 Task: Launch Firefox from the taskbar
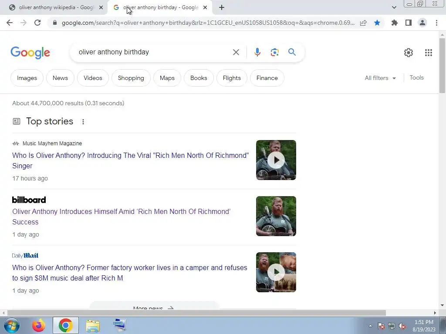pyautogui.click(x=38, y=325)
